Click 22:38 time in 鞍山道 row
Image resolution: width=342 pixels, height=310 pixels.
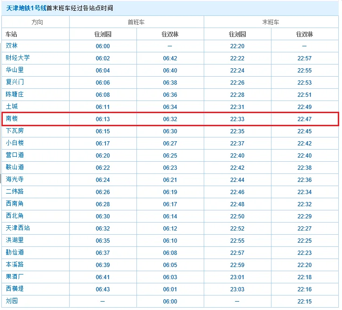305,168
